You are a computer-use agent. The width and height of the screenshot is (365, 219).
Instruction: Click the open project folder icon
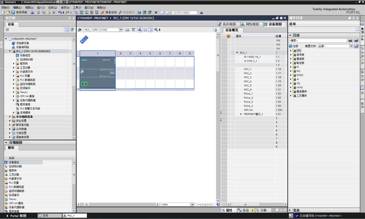[x=8, y=12]
